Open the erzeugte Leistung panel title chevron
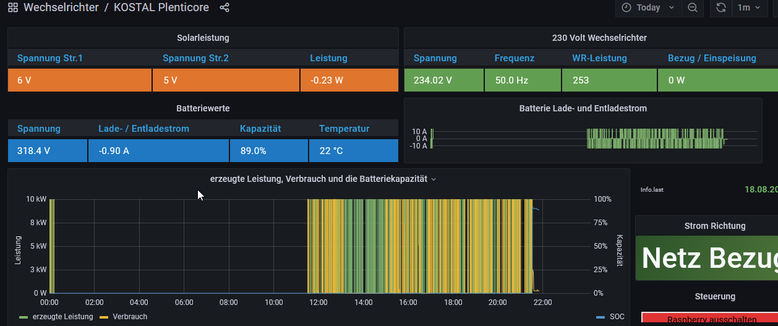Image resolution: width=778 pixels, height=326 pixels. (434, 179)
